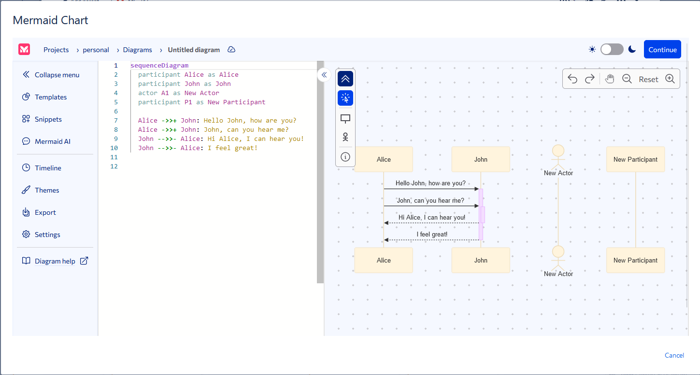
Task: Click the Snippets sidebar icon
Action: click(26, 119)
